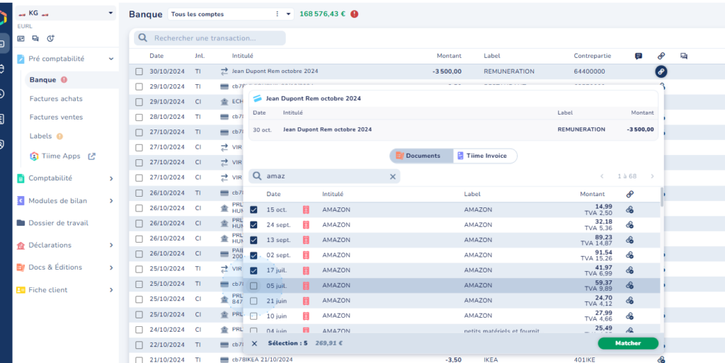
Task: Click the red receipt icon on the 24 sept. row
Action: pos(306,225)
